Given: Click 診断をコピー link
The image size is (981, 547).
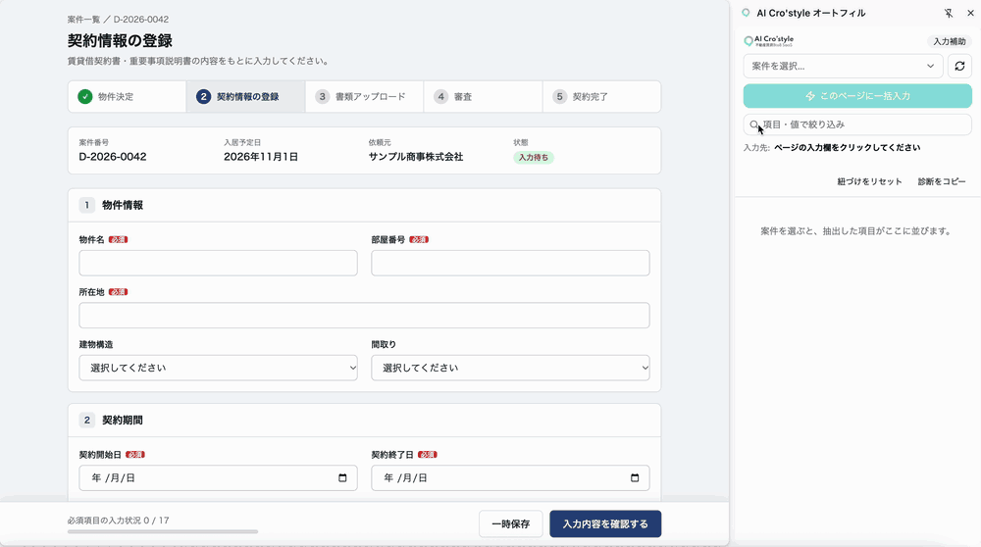Looking at the screenshot, I should [x=942, y=181].
